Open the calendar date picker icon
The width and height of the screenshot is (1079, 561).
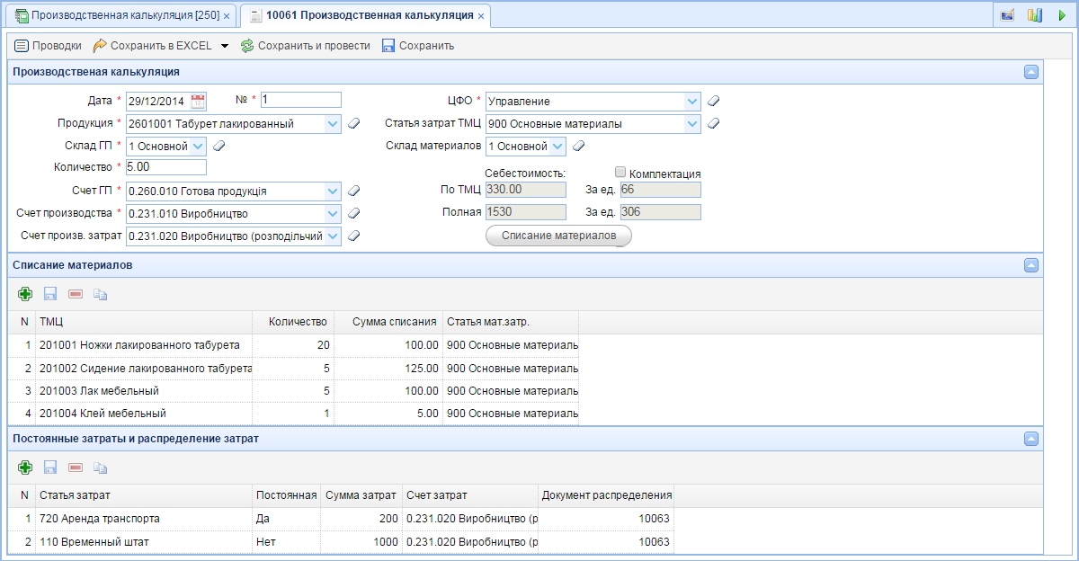(x=199, y=101)
